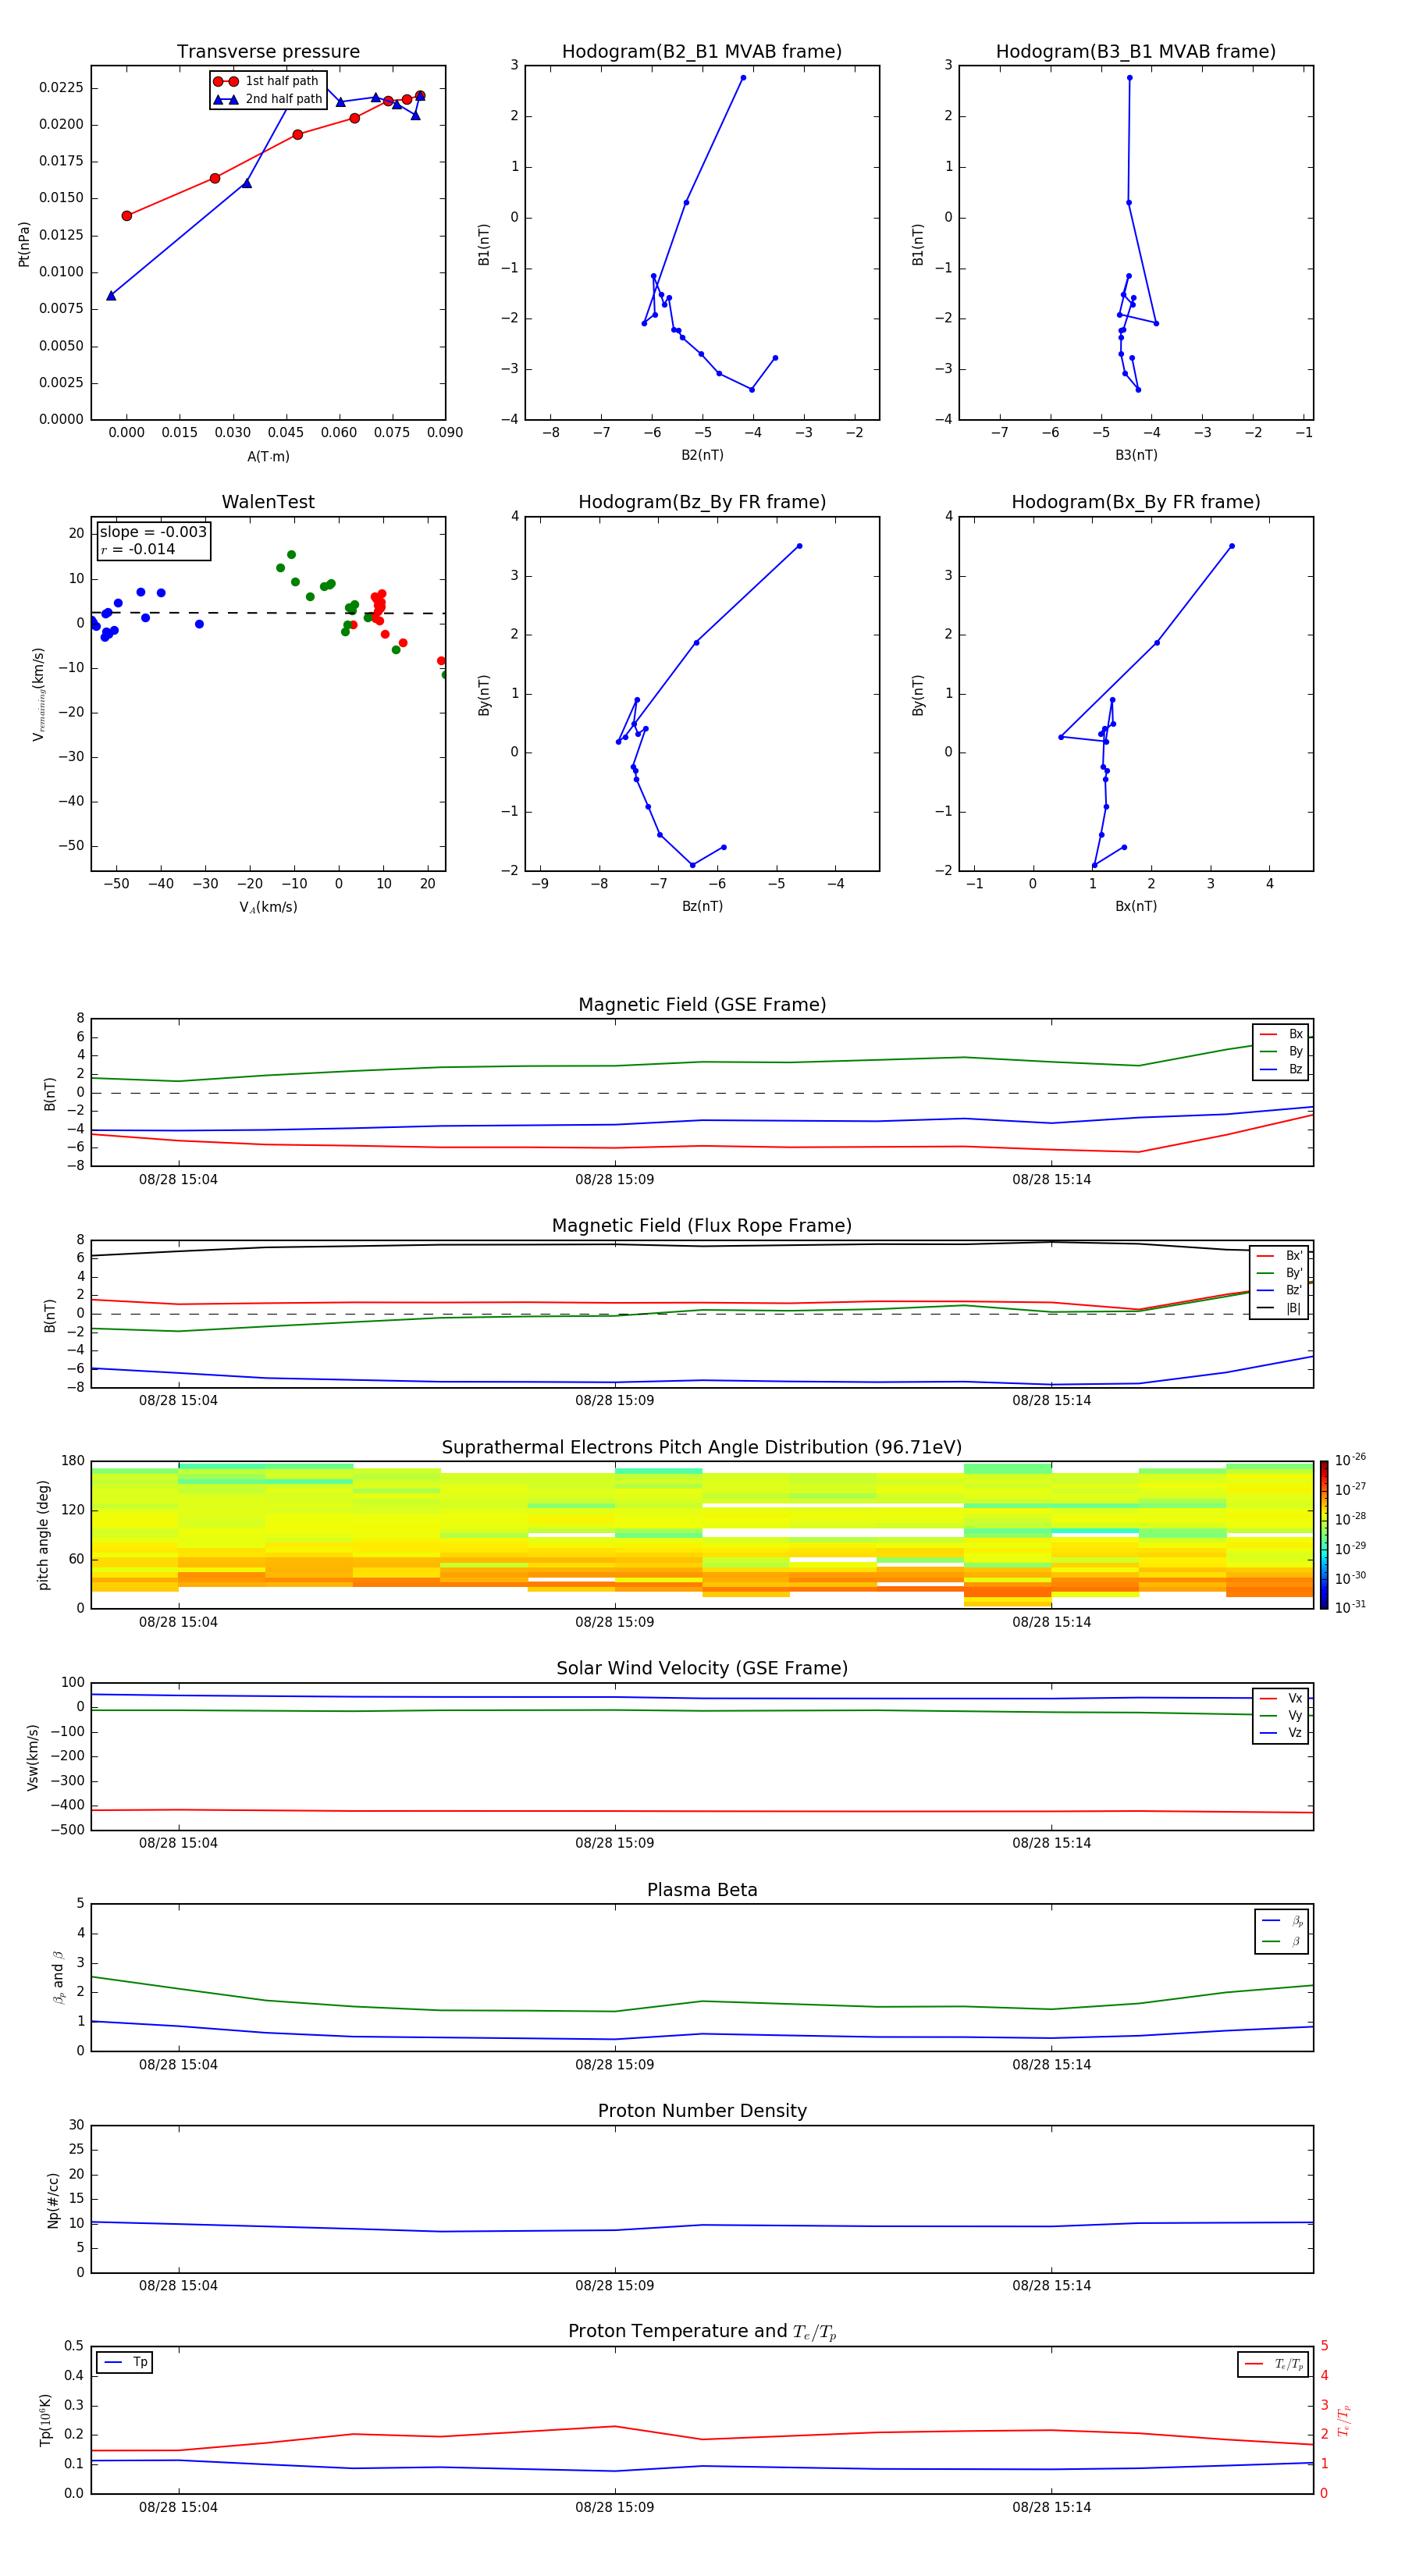Click the 'By' legend entry in GSE magnetic field
Image resolution: width=1405 pixels, height=2576 pixels.
click(1281, 1051)
